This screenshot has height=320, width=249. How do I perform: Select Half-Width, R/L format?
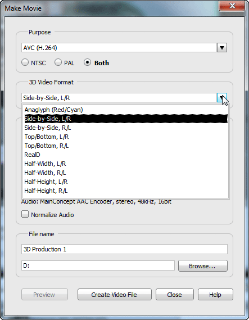pos(126,173)
